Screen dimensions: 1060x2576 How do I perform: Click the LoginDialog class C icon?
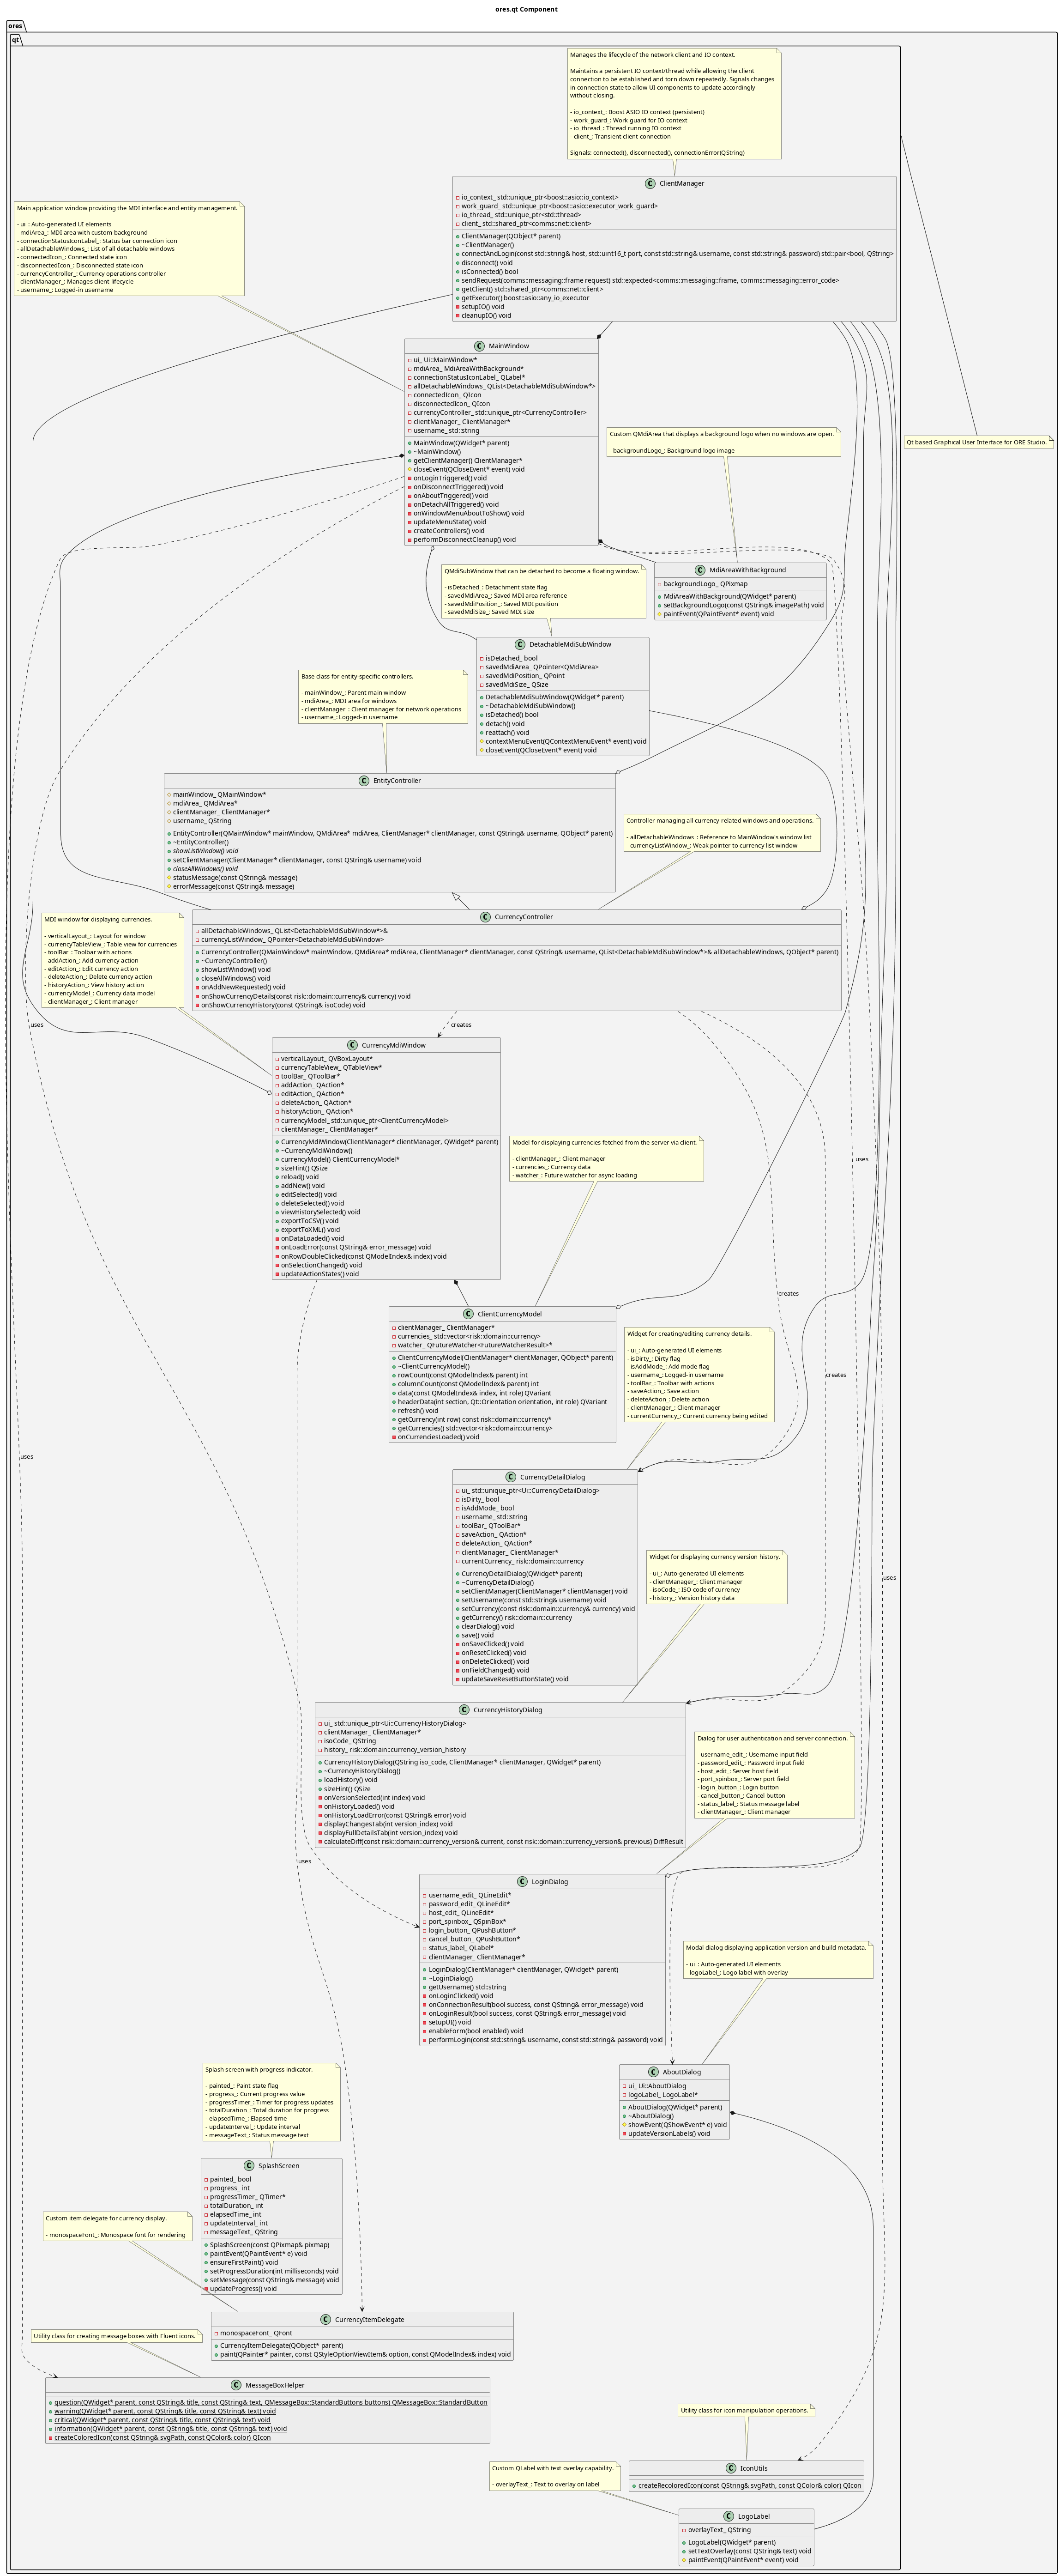pos(523,1882)
